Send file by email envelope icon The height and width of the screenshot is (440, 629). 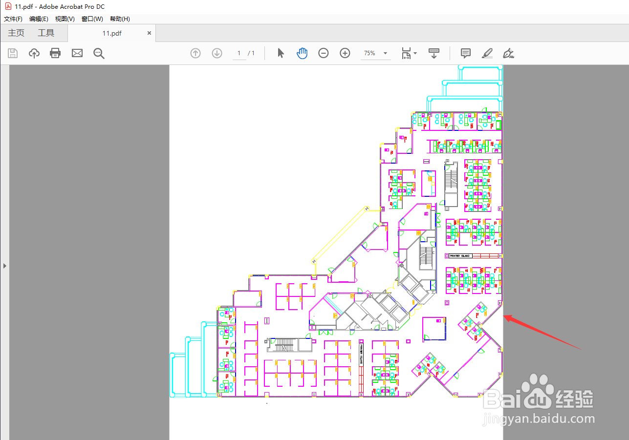(x=77, y=53)
